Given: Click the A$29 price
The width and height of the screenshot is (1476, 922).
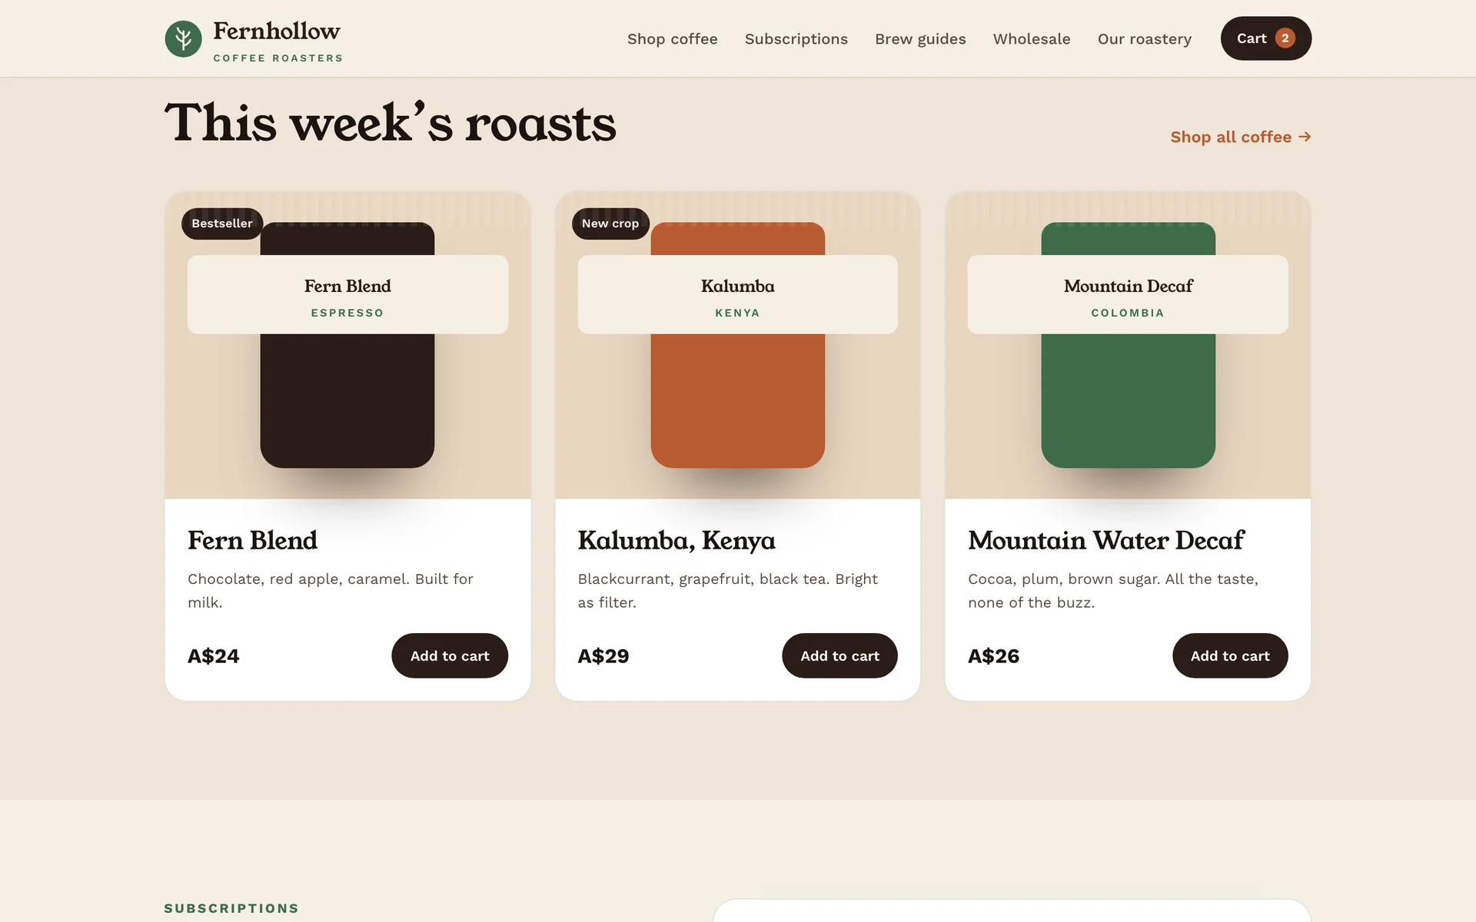Looking at the screenshot, I should pos(603,656).
